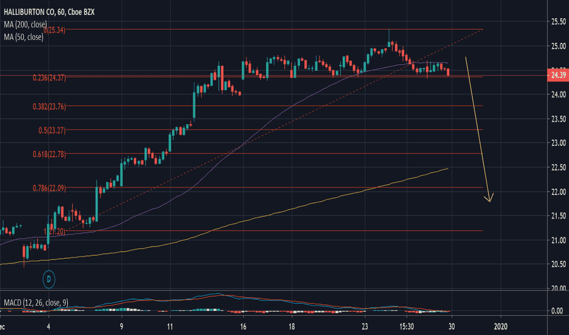Select the 0.786(22.09) Fibonacci level label
569x335 pixels.
(x=49, y=188)
